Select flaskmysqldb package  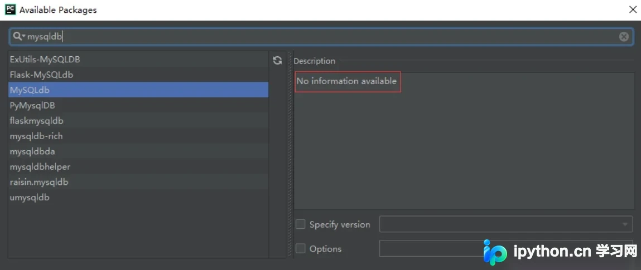click(x=138, y=121)
